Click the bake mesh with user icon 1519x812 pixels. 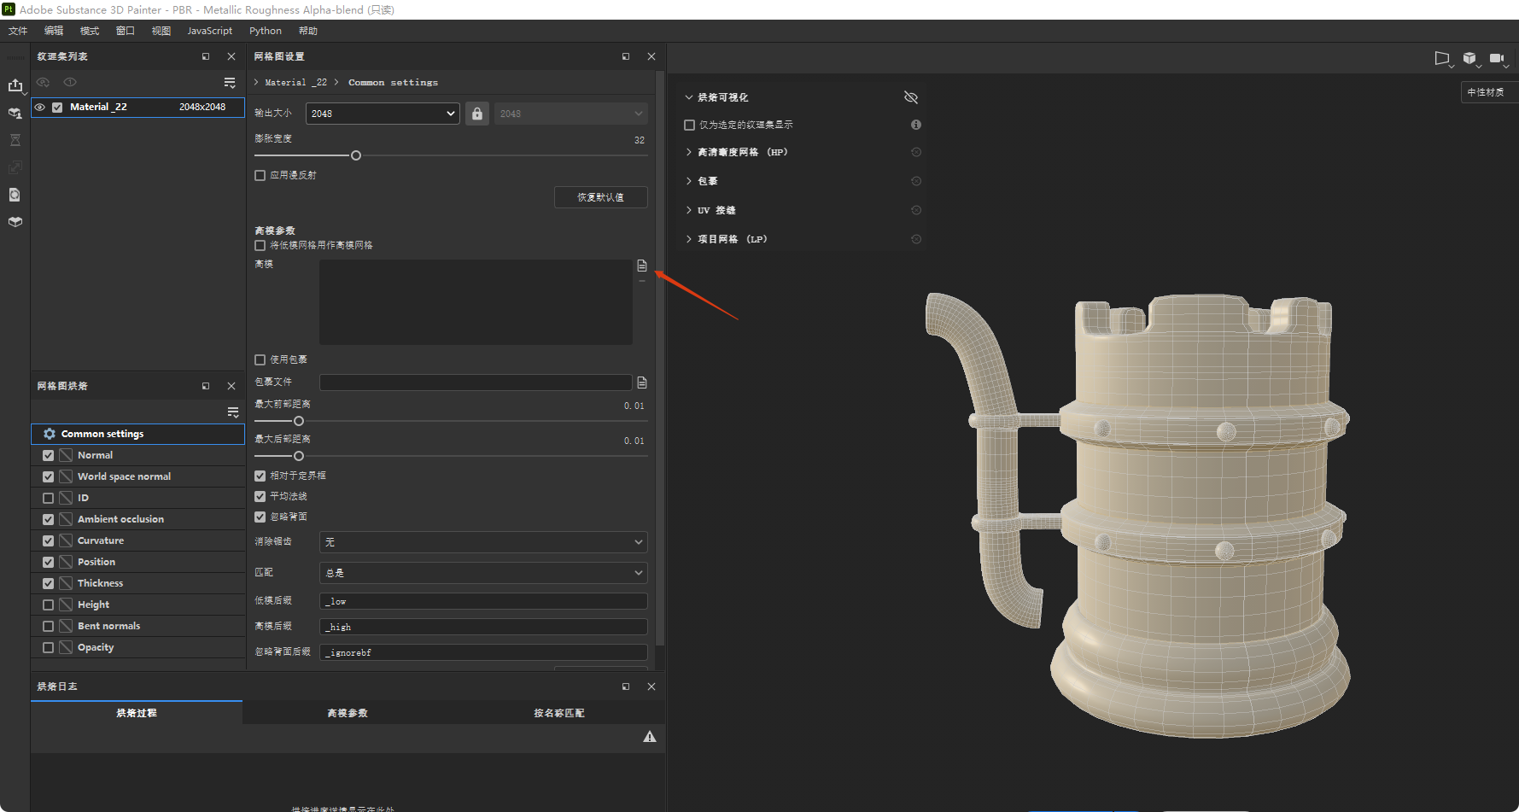15,113
